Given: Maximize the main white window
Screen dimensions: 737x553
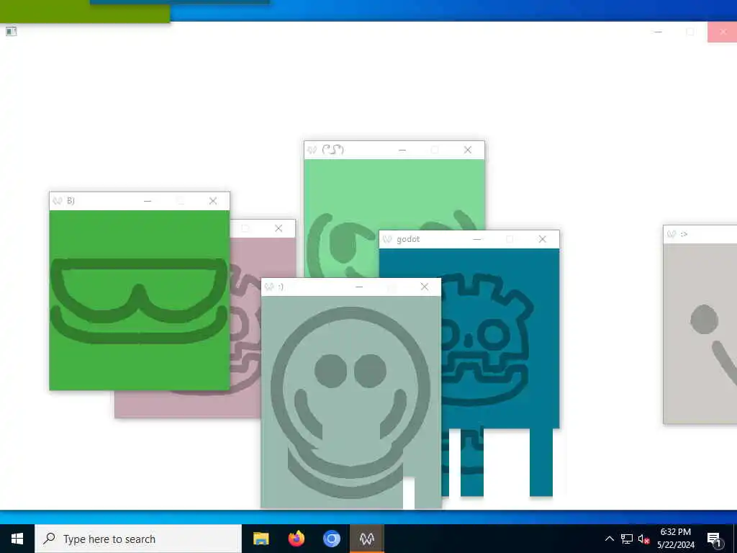Looking at the screenshot, I should point(690,32).
